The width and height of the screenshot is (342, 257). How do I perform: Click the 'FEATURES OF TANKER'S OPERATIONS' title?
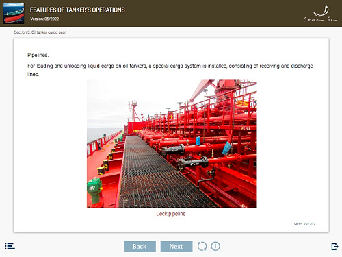(x=77, y=10)
